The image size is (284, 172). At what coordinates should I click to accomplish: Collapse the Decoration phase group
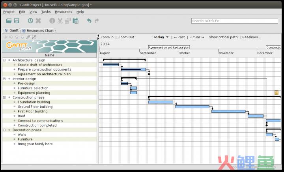pyautogui.click(x=4, y=130)
